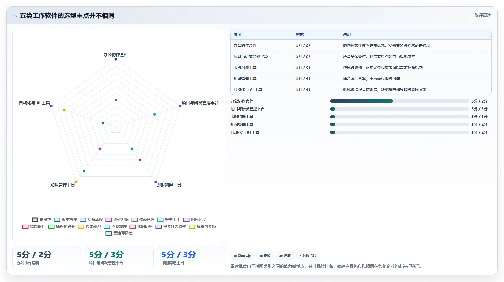
Task: Hide the 结构化决策 dataset via legend
Action: coord(62,226)
